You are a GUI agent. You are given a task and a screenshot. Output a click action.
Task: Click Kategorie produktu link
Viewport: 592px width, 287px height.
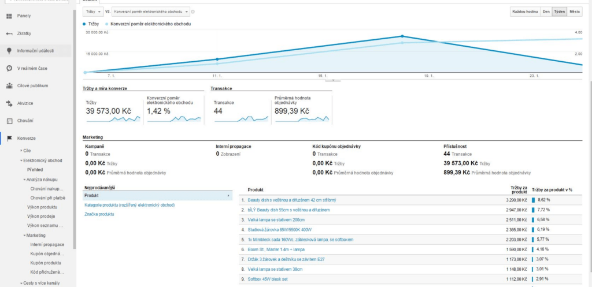tap(129, 205)
